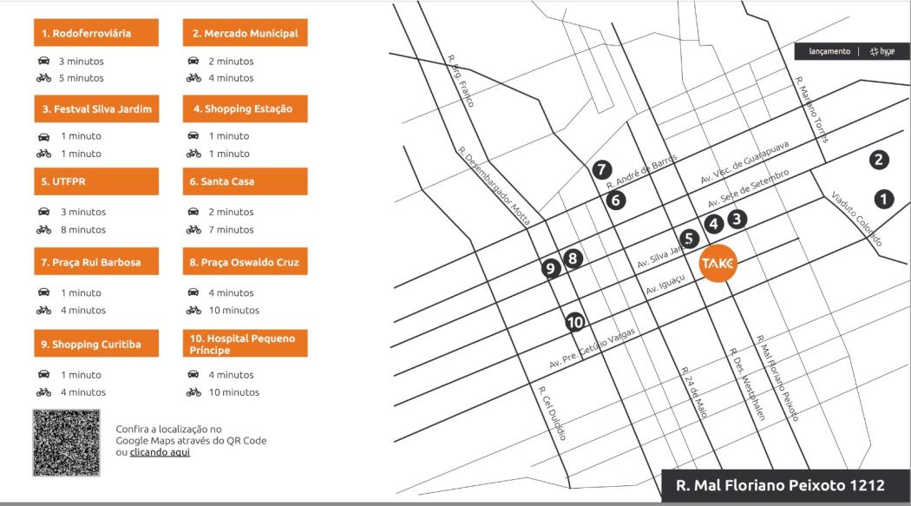Viewport: 911px width, 506px height.
Task: Select the '6. Santa Casa' orange label
Action: [x=246, y=181]
